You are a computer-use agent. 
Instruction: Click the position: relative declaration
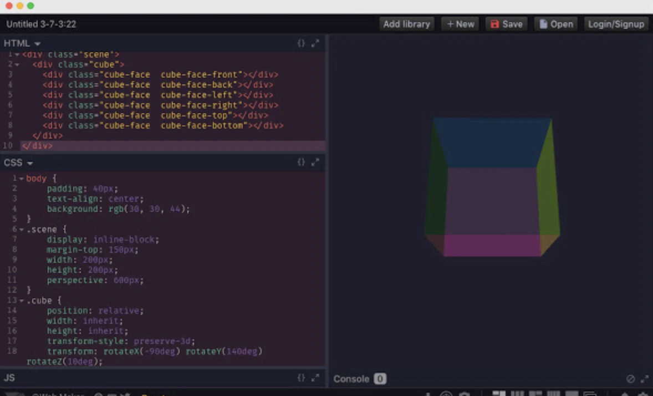coord(95,311)
